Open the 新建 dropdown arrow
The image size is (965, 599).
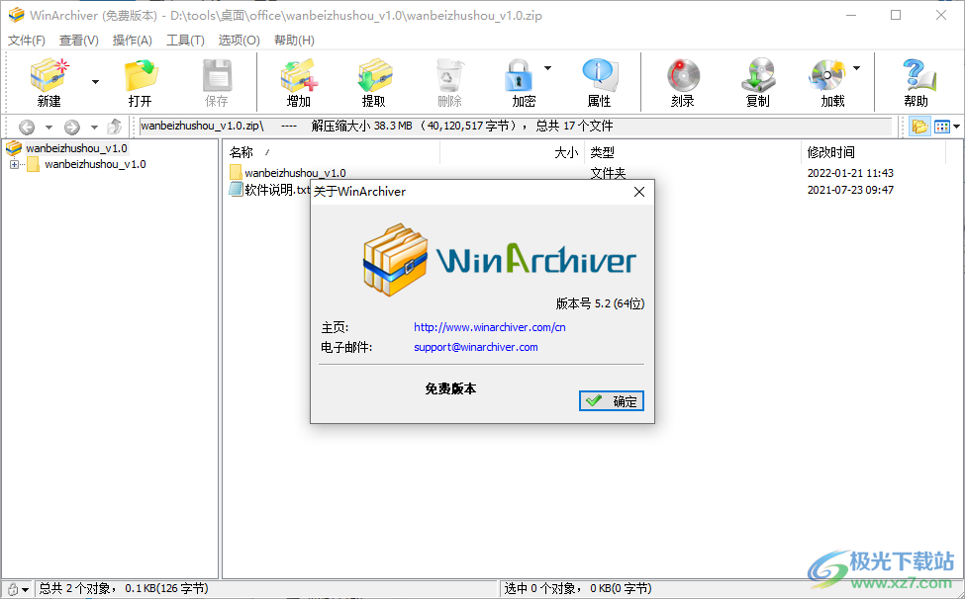95,82
